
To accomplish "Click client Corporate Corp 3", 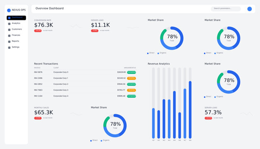I will click(61, 90).
